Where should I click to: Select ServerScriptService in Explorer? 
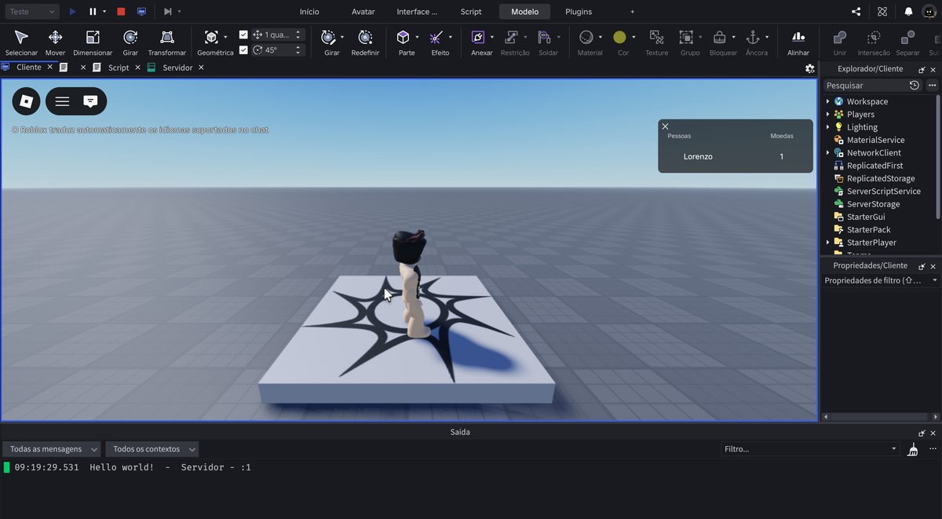(883, 192)
